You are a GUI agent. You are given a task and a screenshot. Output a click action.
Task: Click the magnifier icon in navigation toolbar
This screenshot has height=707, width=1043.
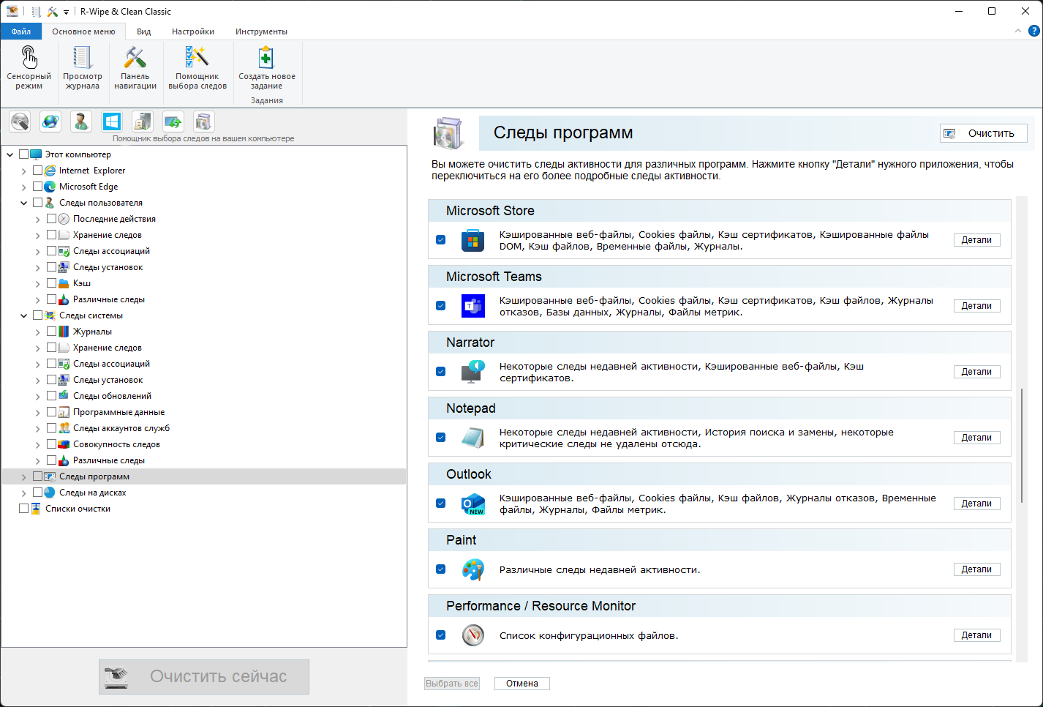point(20,121)
